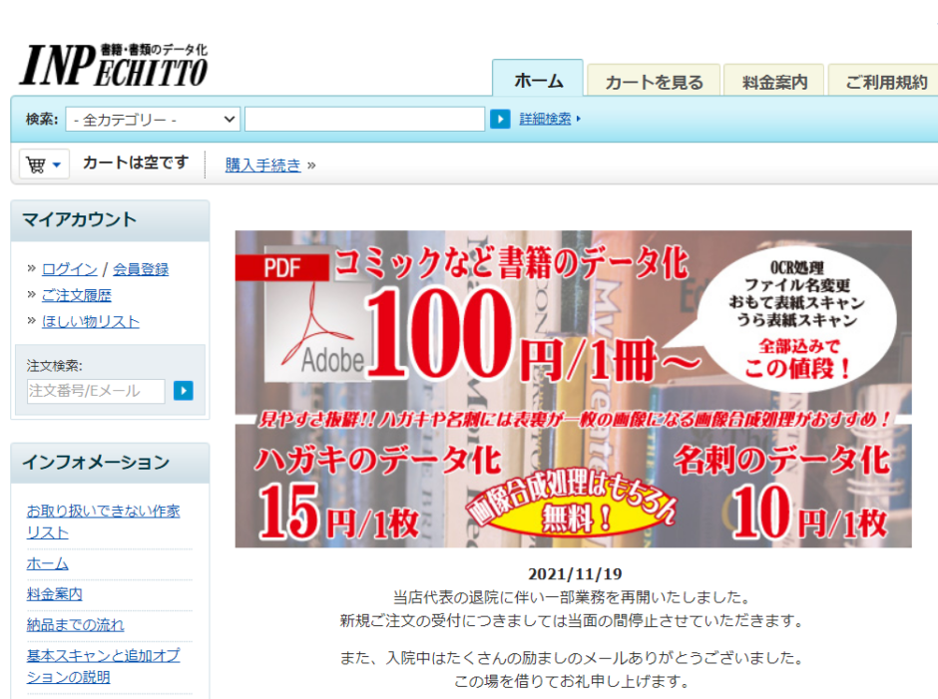Open 納品までの流れ sidebar link
The height and width of the screenshot is (699, 938).
pos(75,625)
